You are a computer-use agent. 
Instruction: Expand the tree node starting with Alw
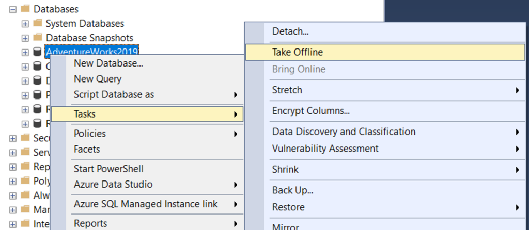[13, 195]
